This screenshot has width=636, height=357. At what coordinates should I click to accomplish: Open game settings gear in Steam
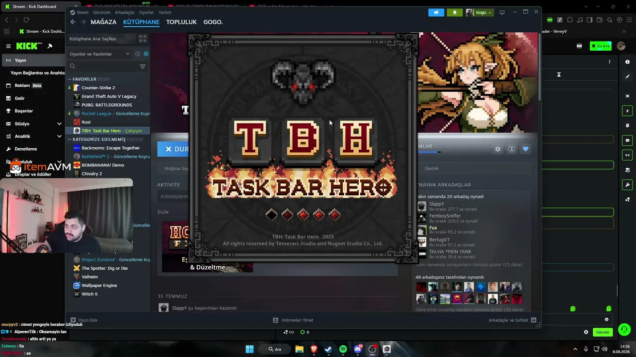[498, 149]
